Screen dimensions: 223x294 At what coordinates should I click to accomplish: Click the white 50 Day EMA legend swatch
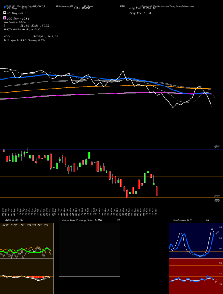tap(5, 13)
